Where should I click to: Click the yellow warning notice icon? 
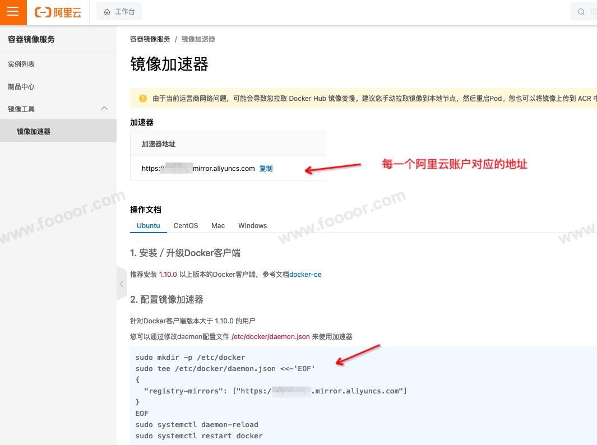coord(142,98)
